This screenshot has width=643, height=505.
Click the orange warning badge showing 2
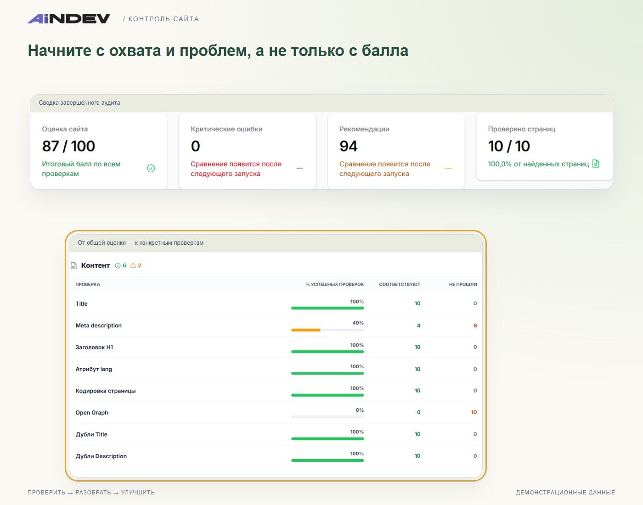[135, 265]
